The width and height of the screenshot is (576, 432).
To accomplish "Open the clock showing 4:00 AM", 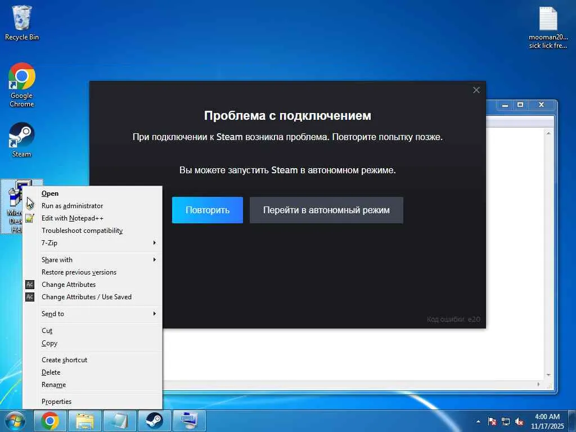I will click(547, 421).
